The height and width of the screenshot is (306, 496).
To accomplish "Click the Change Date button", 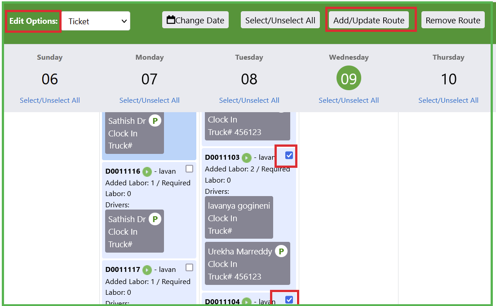I will click(x=195, y=20).
